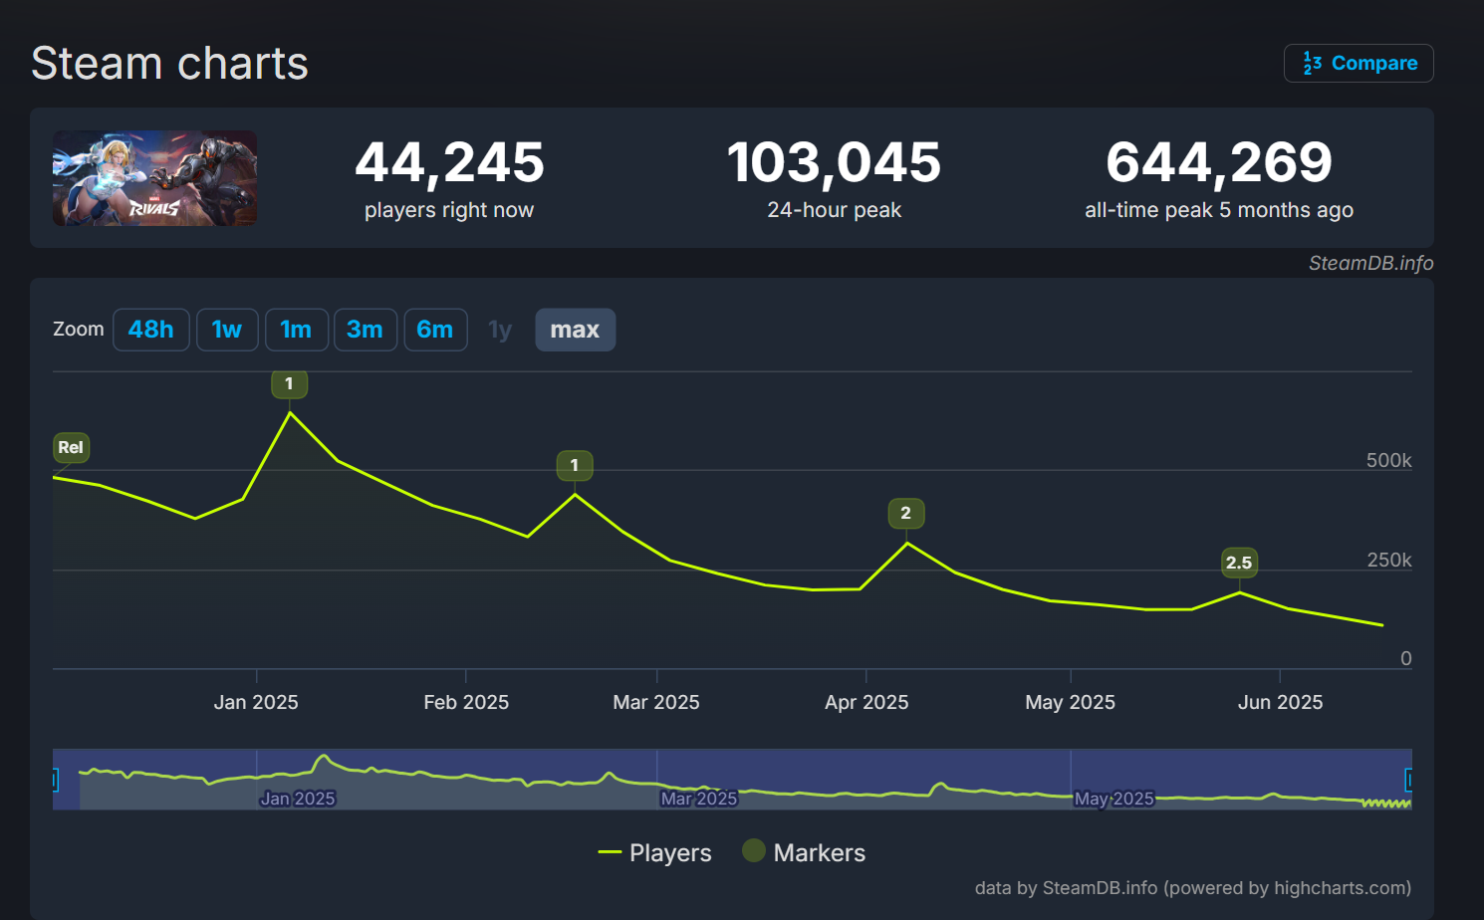Click the 500k axis label
The height and width of the screenshot is (920, 1484).
1389,460
